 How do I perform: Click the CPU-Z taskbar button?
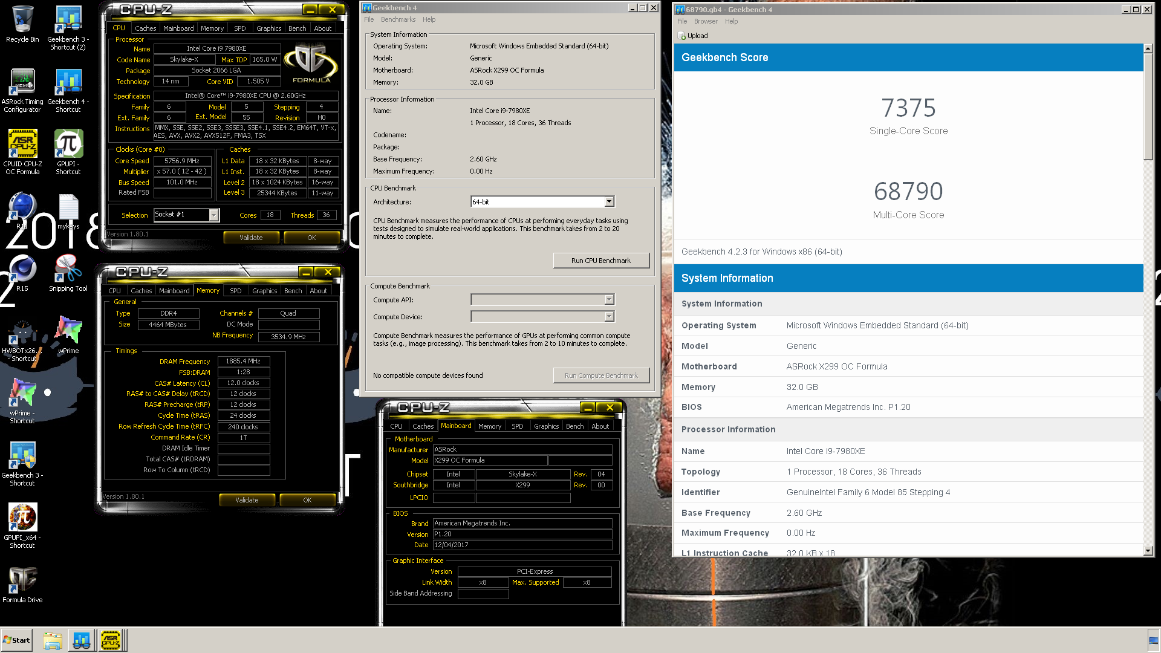pyautogui.click(x=111, y=640)
